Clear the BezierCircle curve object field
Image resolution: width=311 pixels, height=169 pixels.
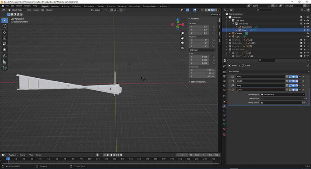pos(303,94)
